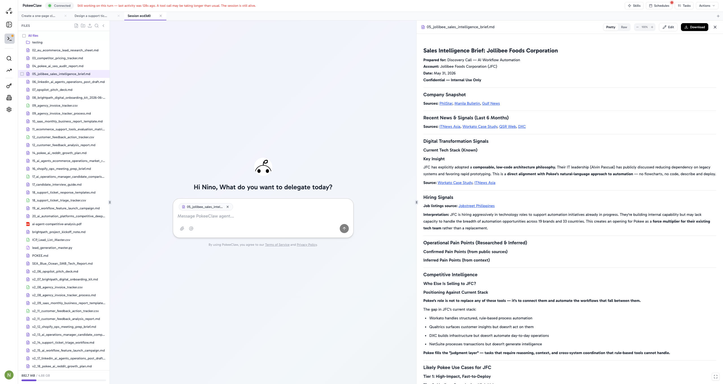Open lead_generation_master.py file
Viewport: 723px width, 384px height.
52,248
